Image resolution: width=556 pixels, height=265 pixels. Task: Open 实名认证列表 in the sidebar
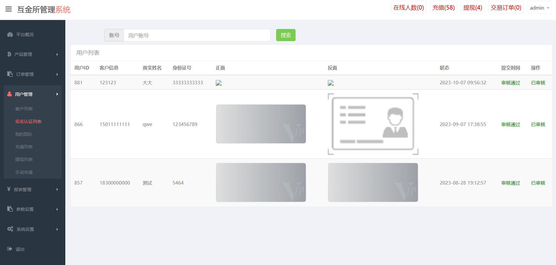coord(28,122)
